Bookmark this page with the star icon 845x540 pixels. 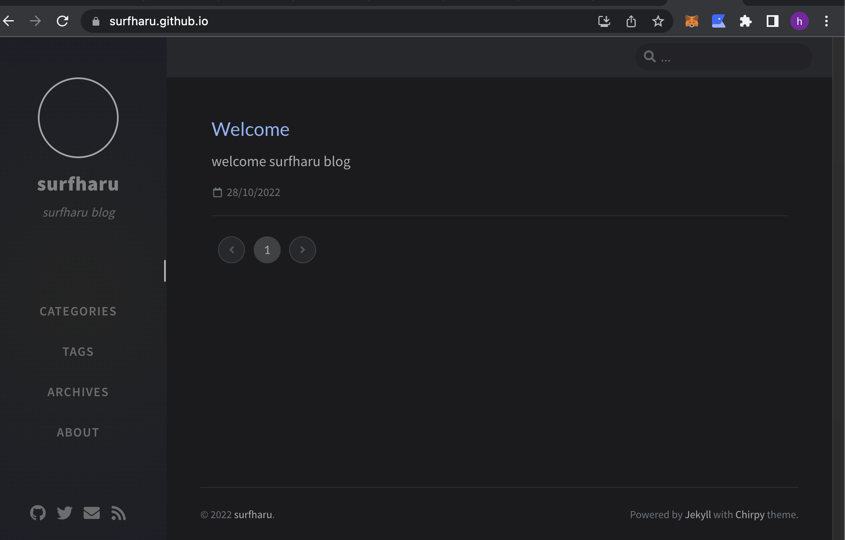(x=658, y=21)
